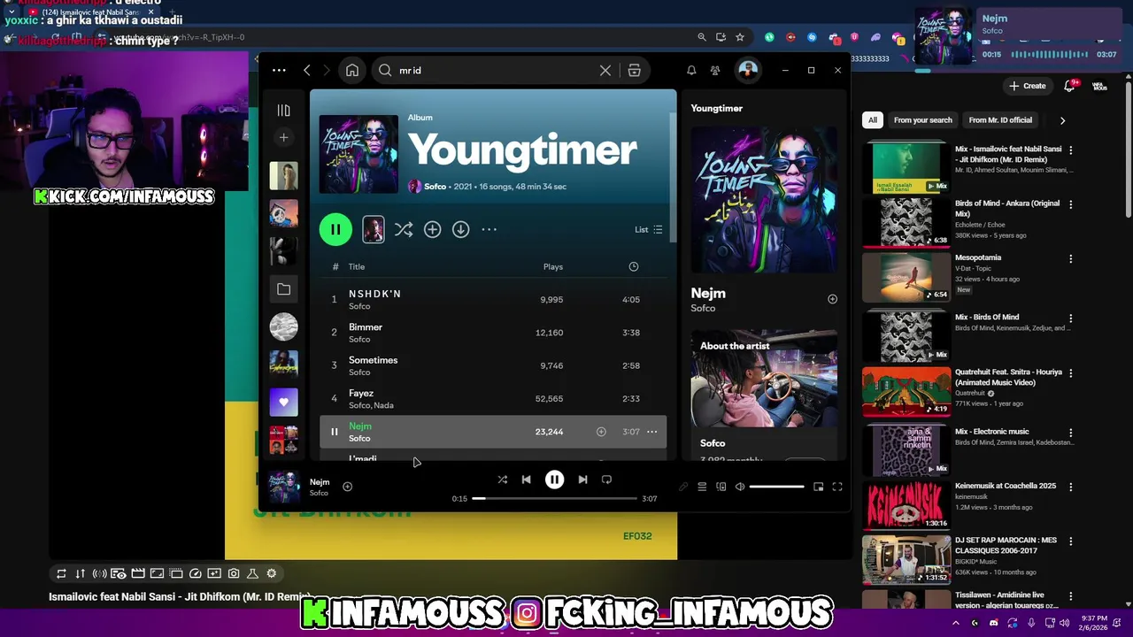The height and width of the screenshot is (637, 1133).
Task: Select the Fayez track
Action: [x=493, y=398]
